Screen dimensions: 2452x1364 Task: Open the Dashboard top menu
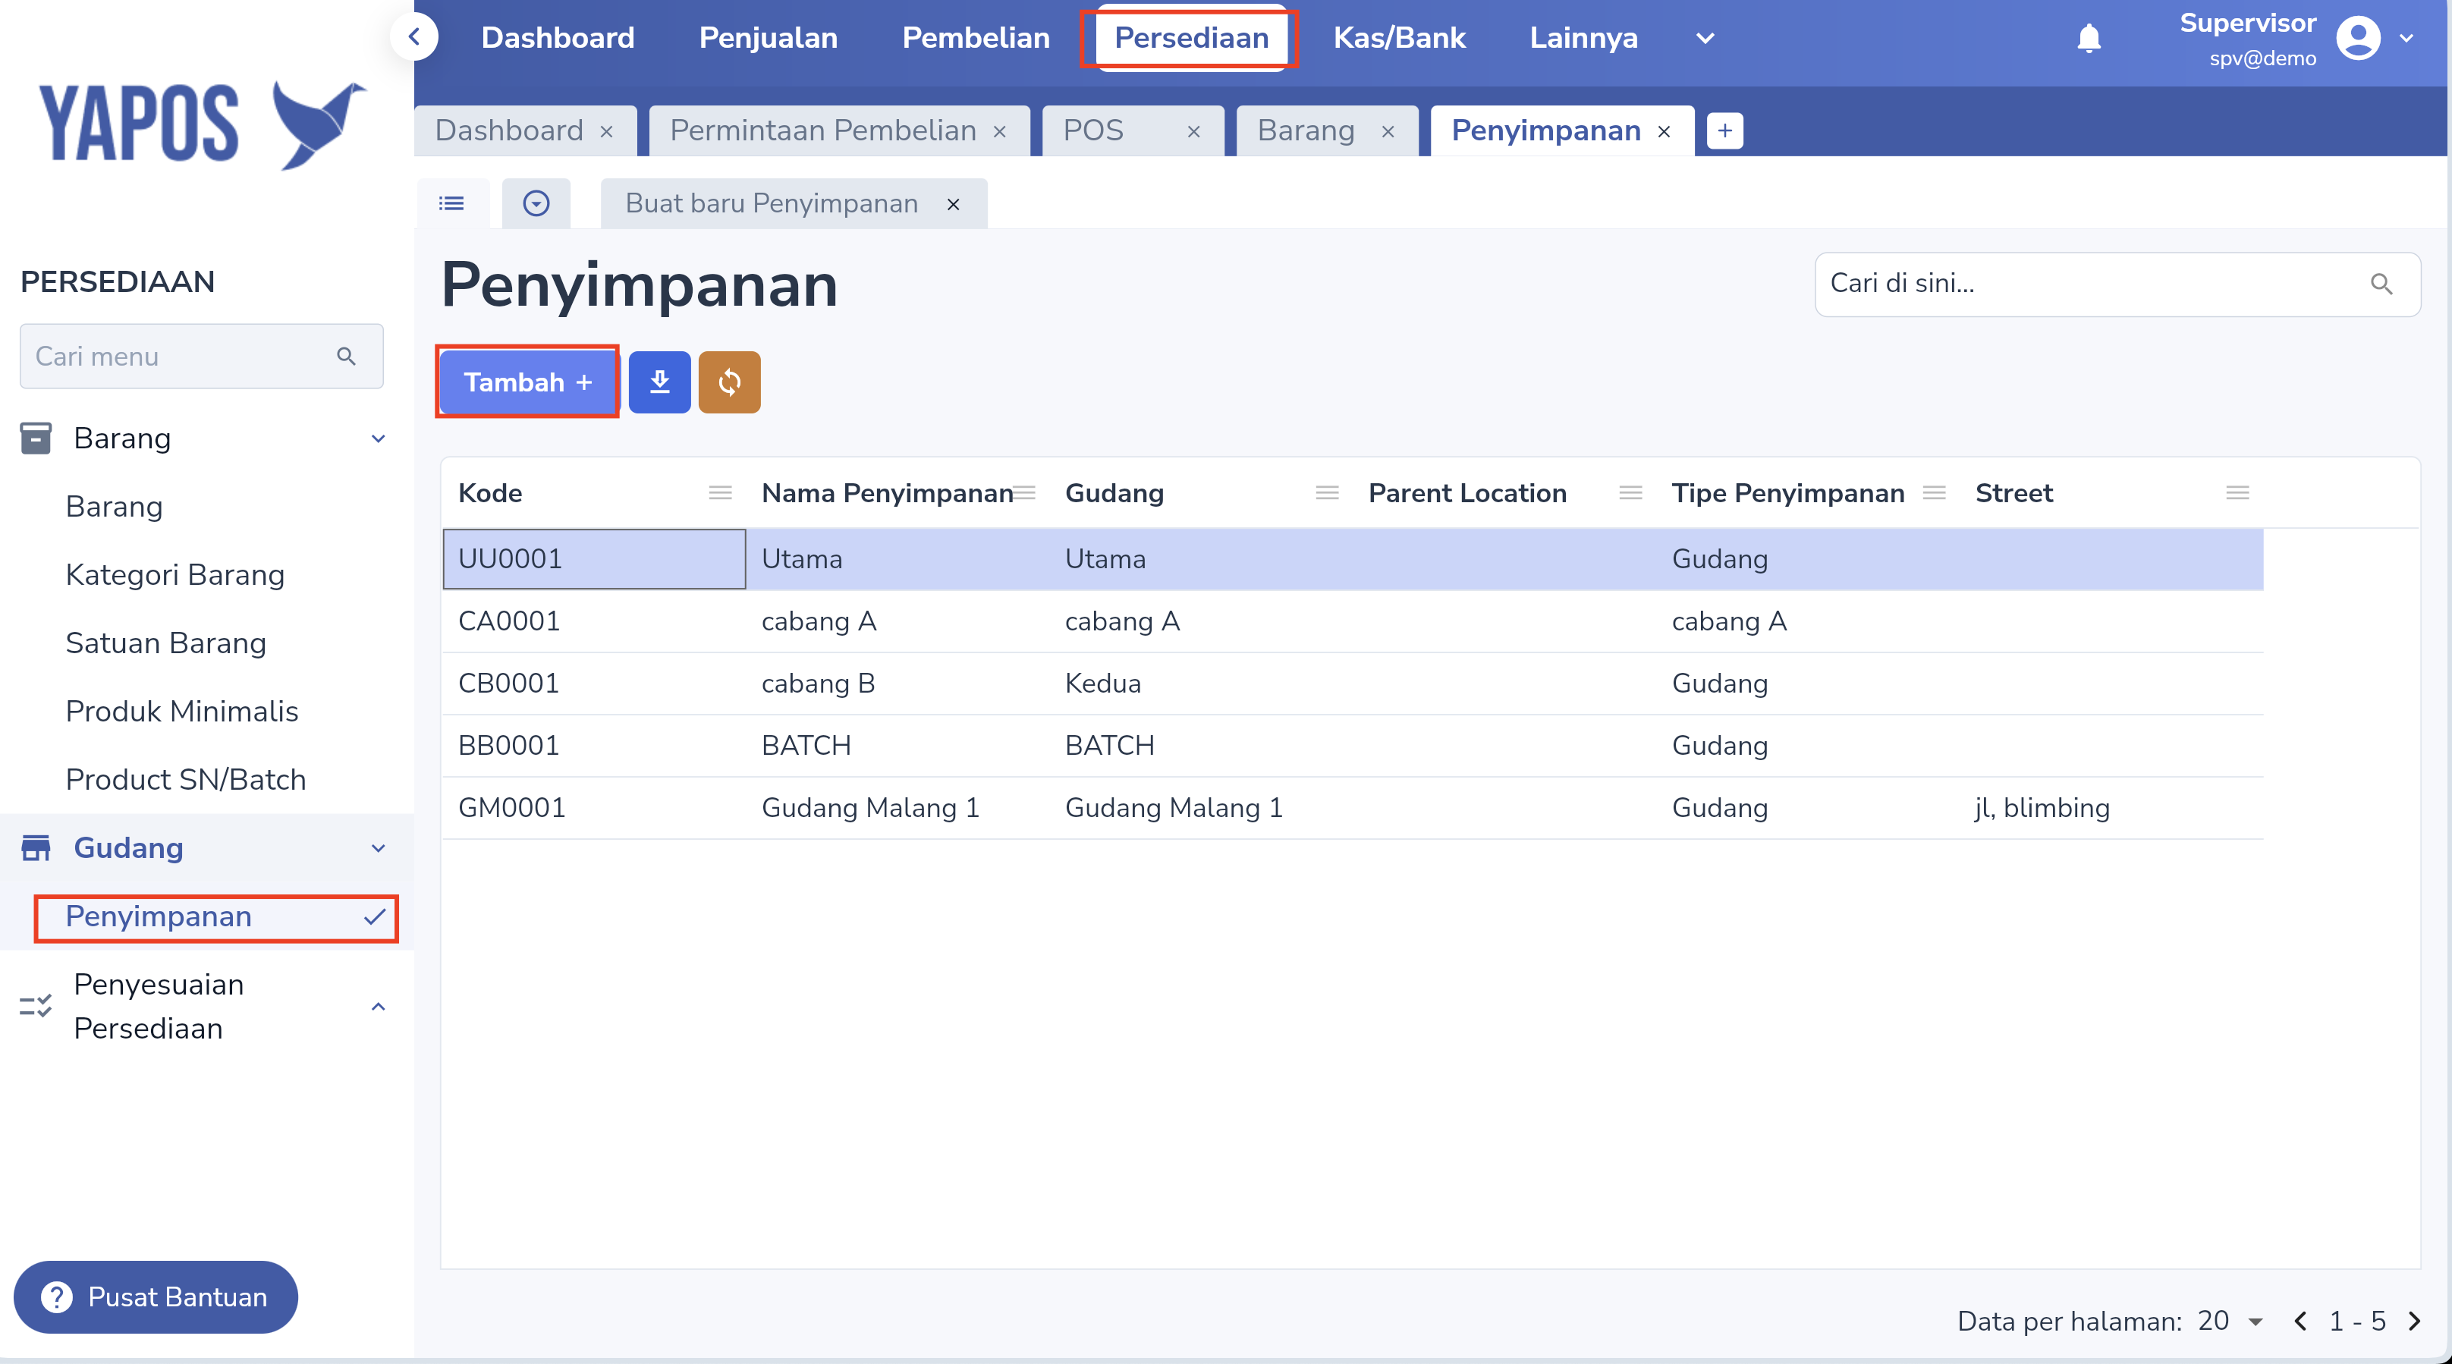click(558, 37)
